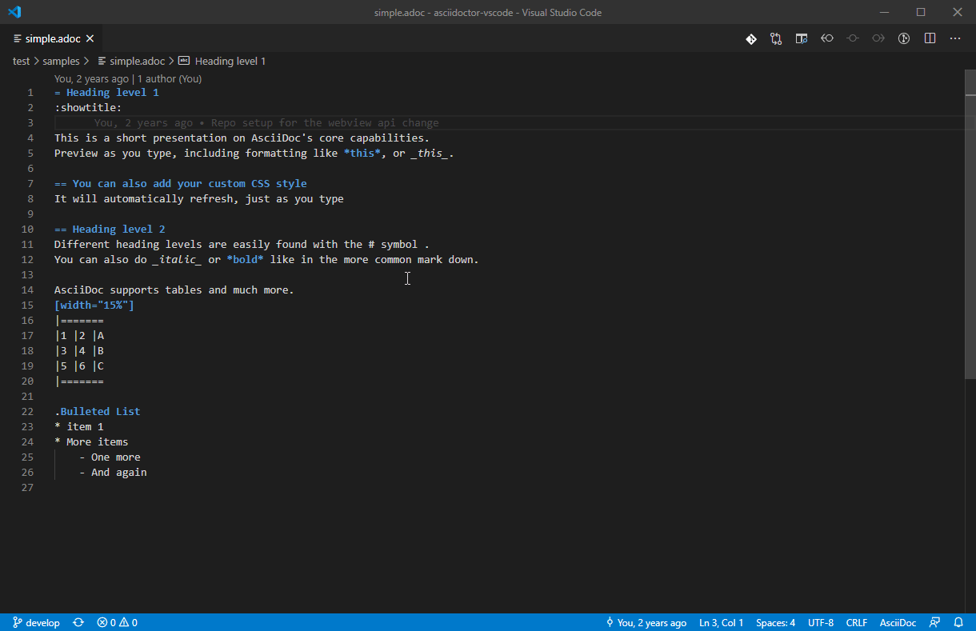
Task: Open the More Actions ellipsis menu
Action: click(x=955, y=38)
